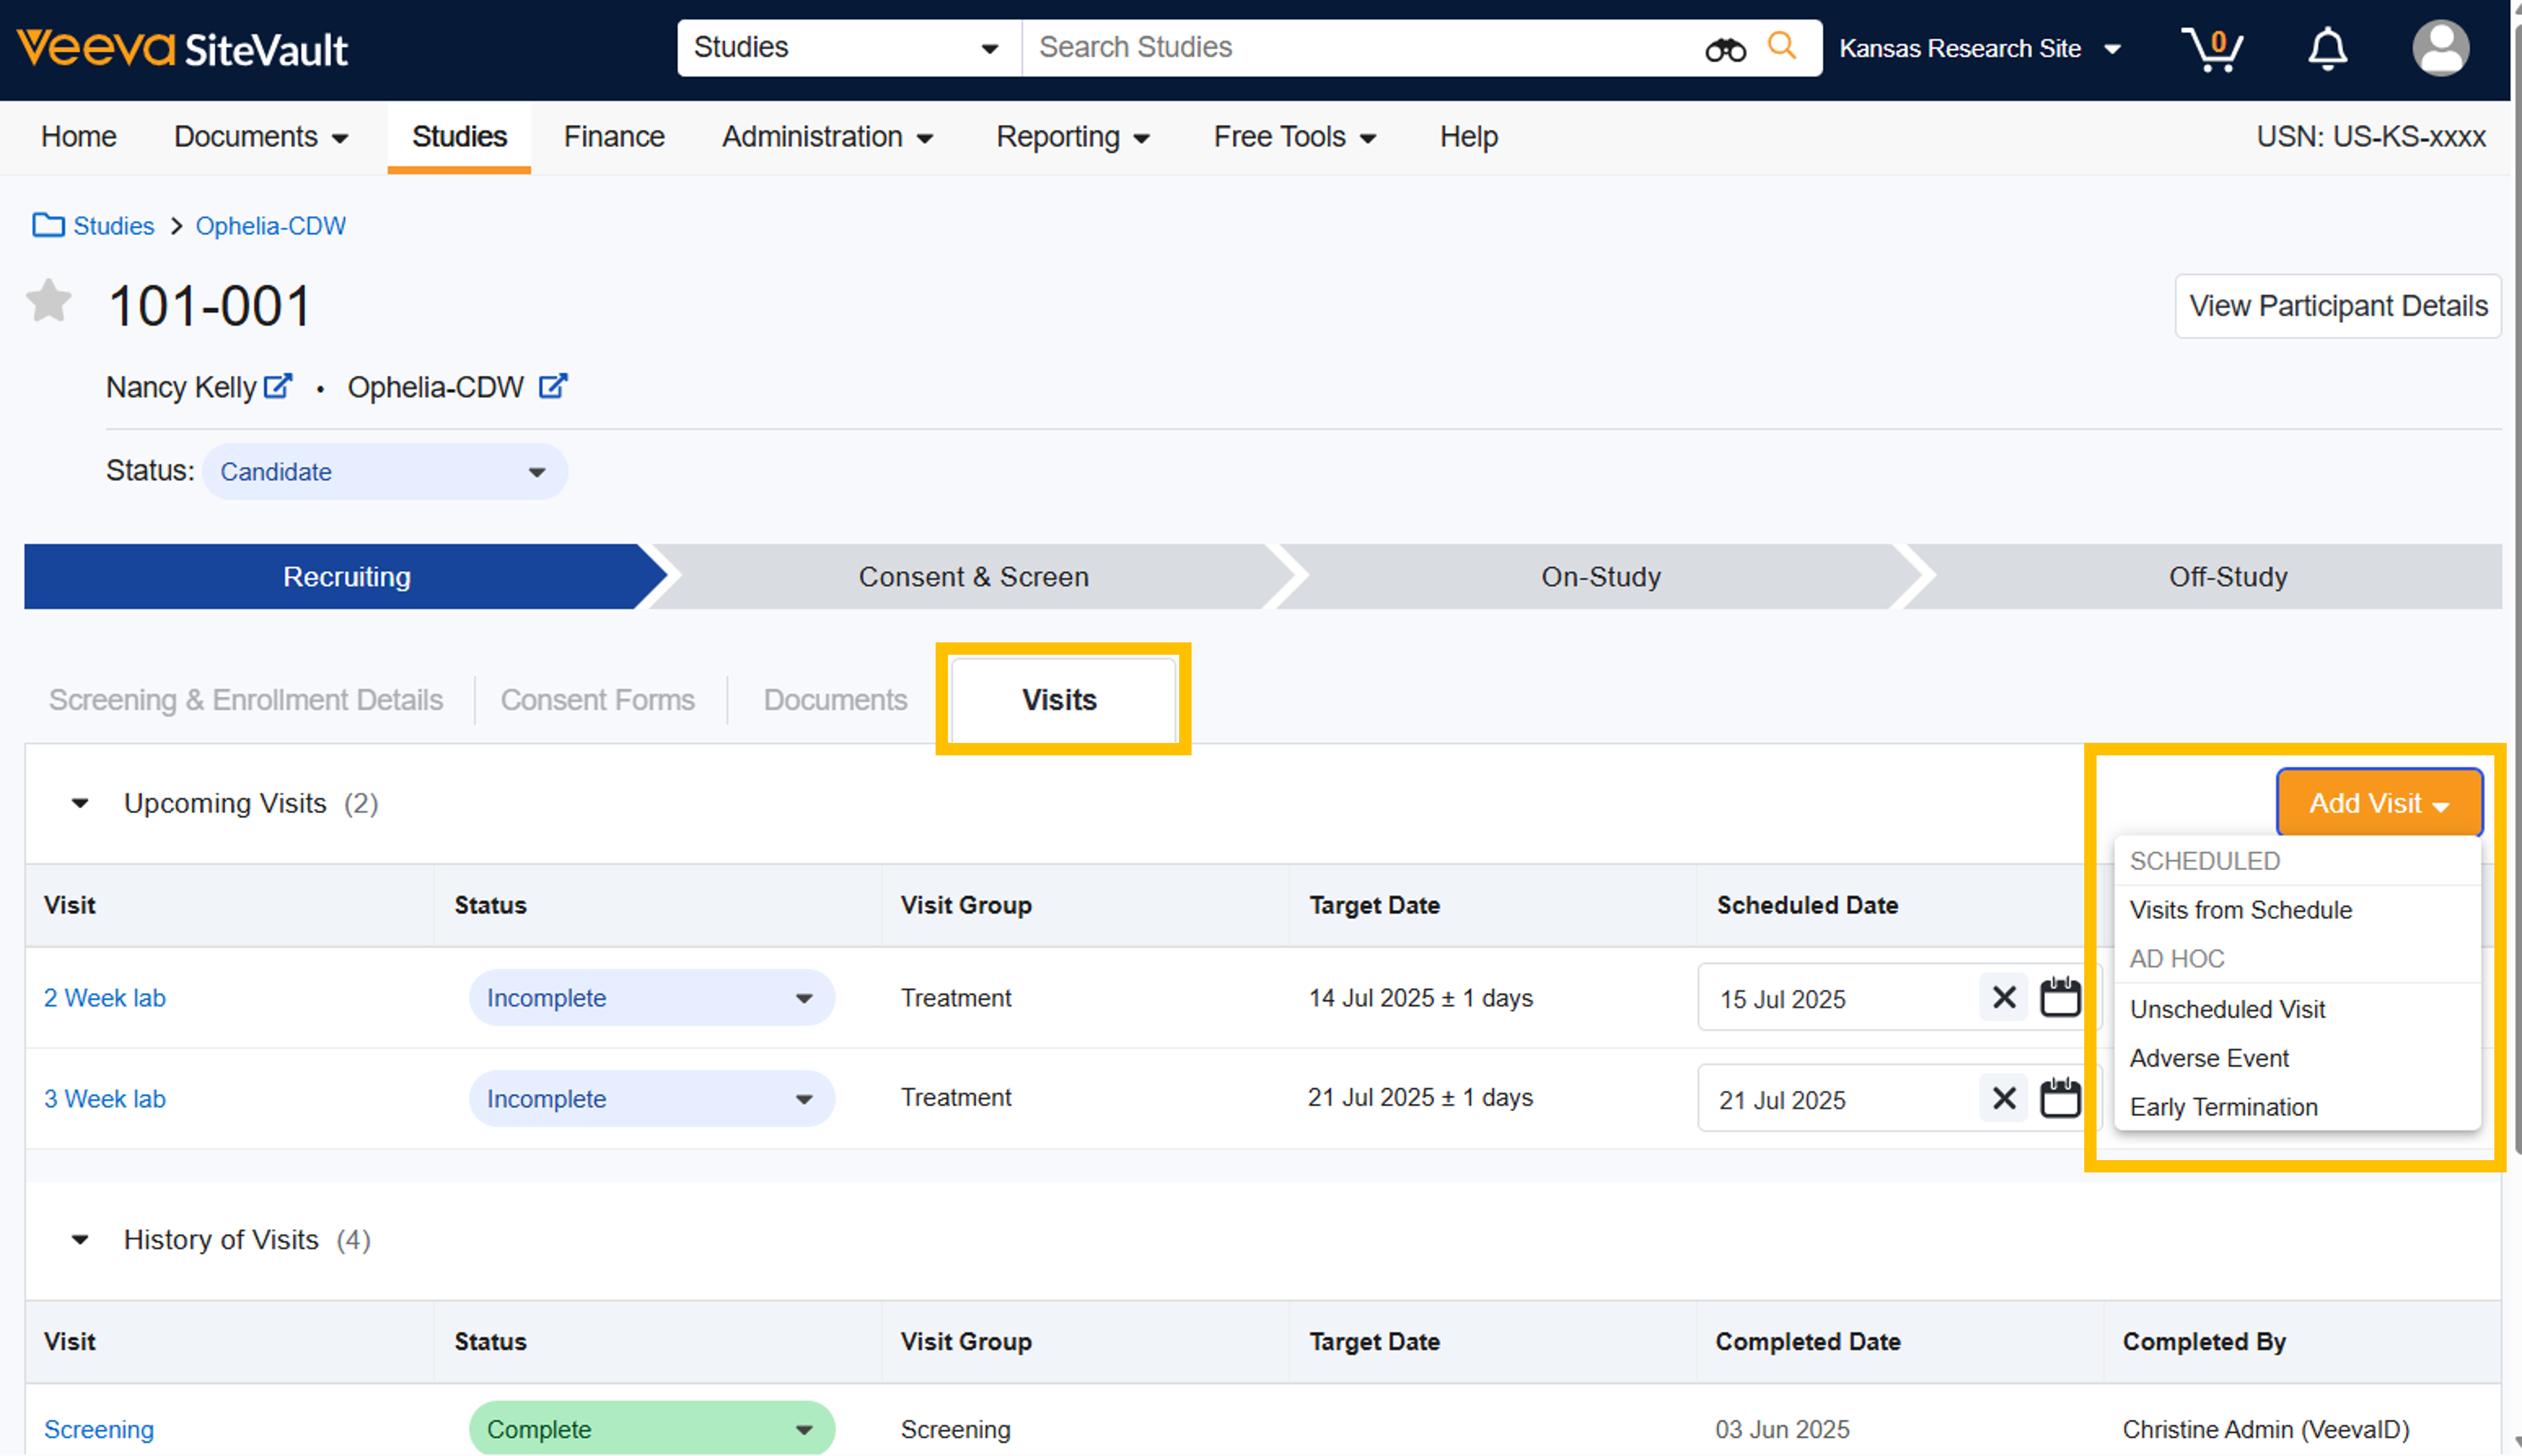Click the orange magnifying glass search icon
2522x1456 pixels.
(x=1781, y=46)
